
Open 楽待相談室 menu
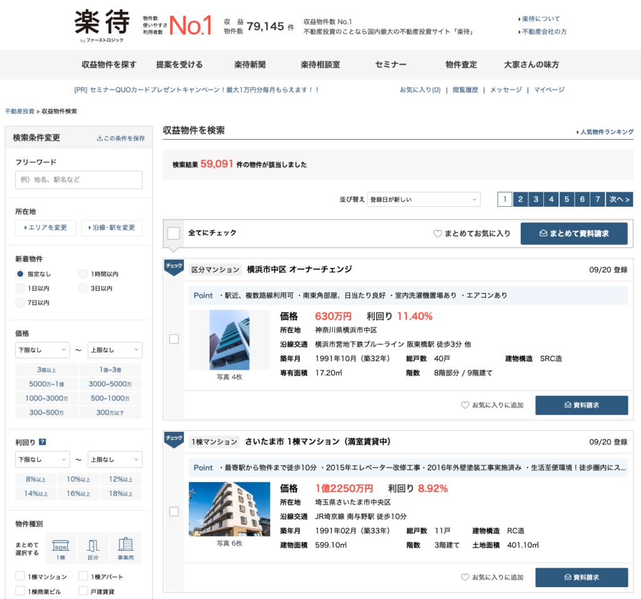[320, 65]
